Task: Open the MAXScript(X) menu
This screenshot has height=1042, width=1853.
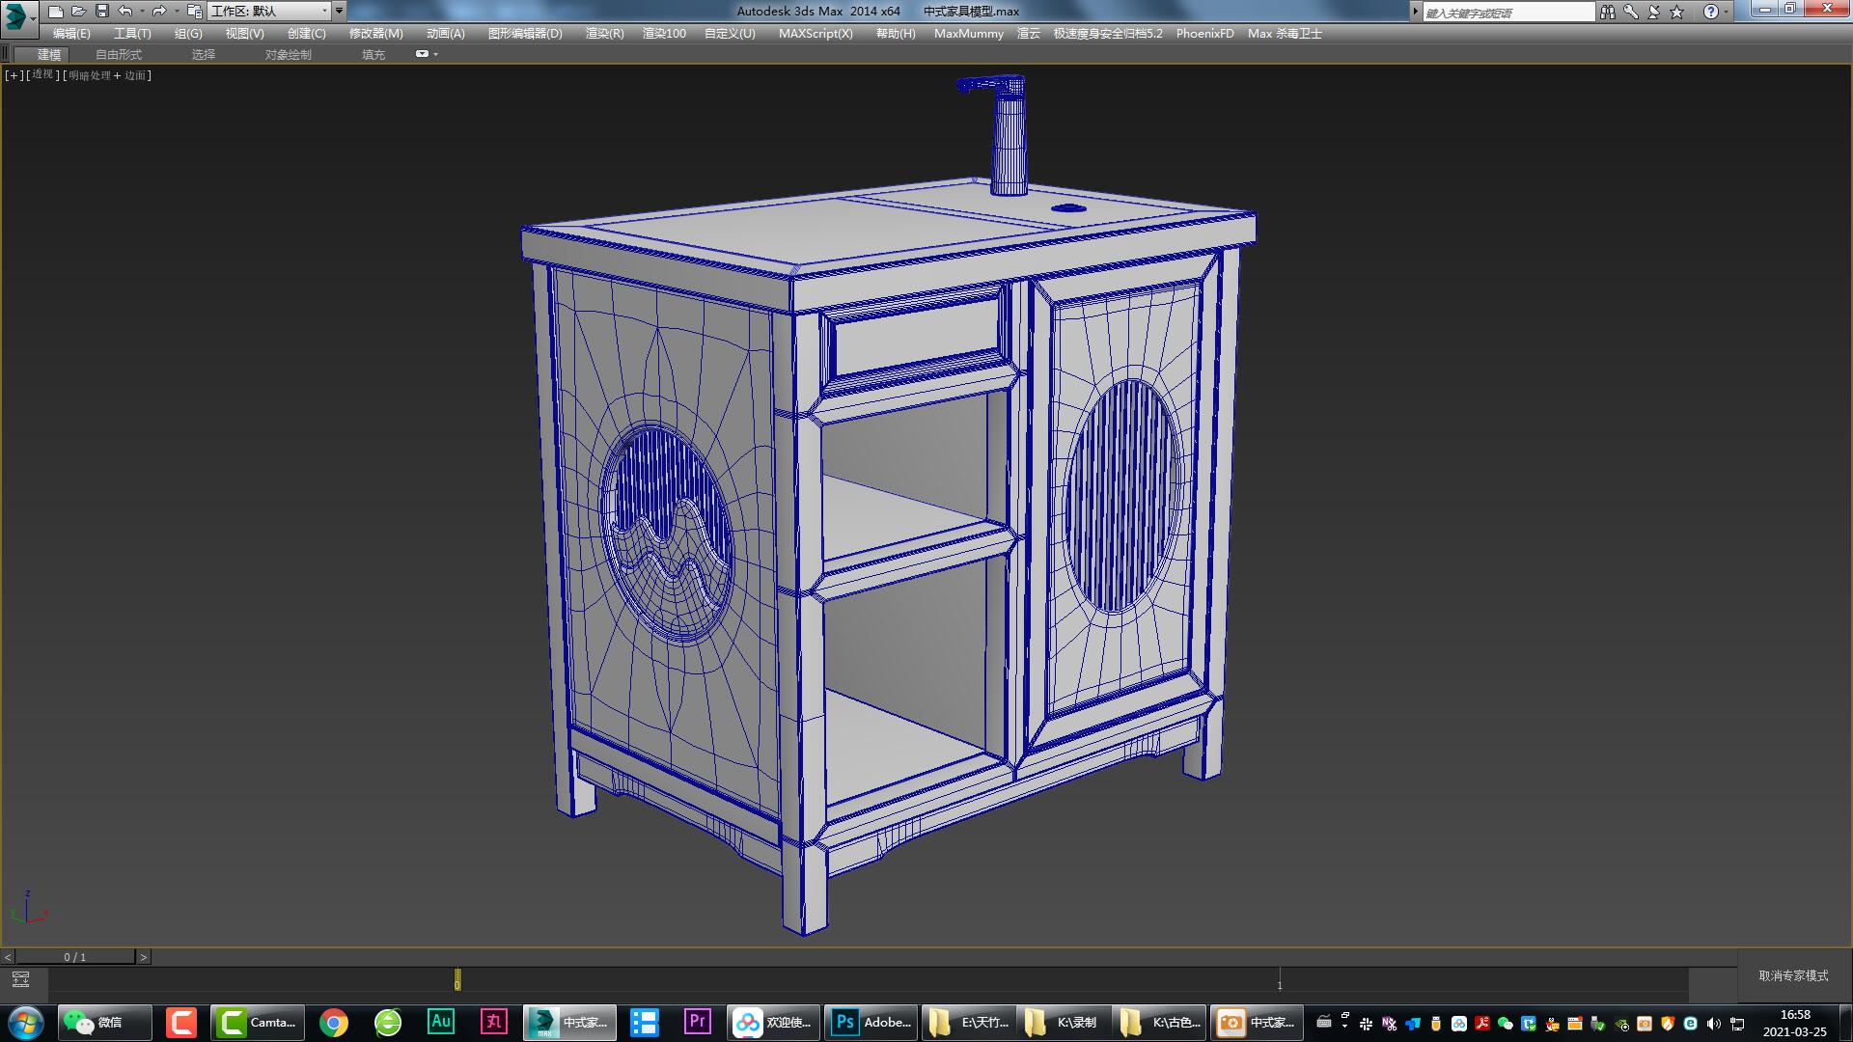Action: [816, 33]
